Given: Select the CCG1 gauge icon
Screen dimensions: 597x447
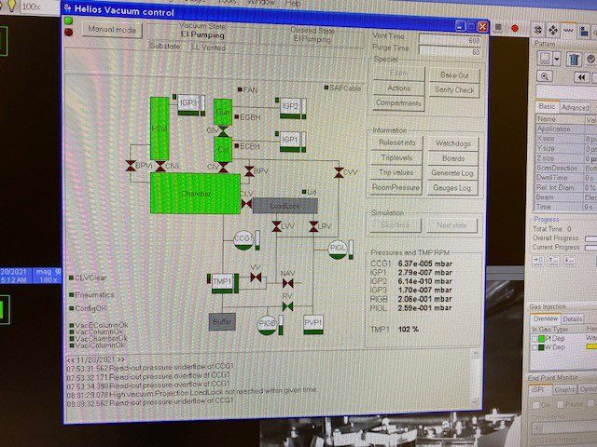Looking at the screenshot, I should click(243, 240).
